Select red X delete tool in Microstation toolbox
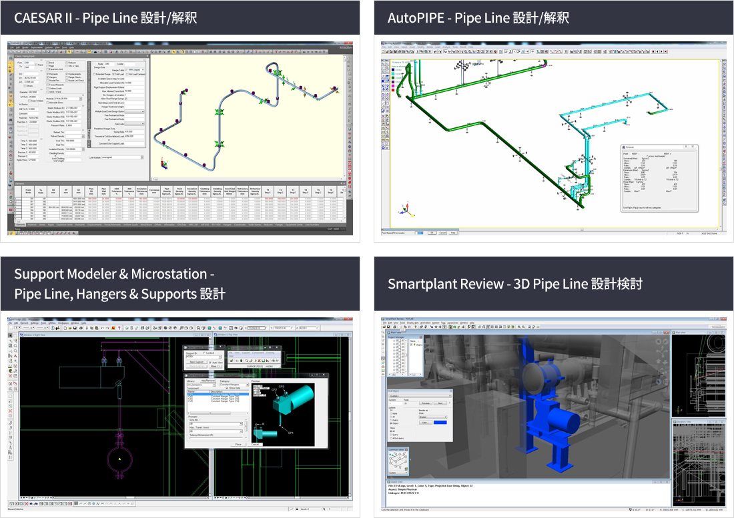The image size is (734, 518). 10,376
